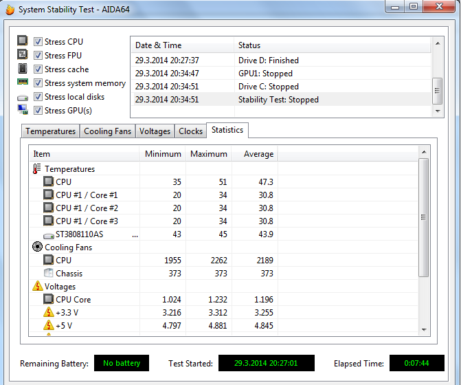Click the Chassis fan label
The image size is (461, 385).
(x=69, y=274)
